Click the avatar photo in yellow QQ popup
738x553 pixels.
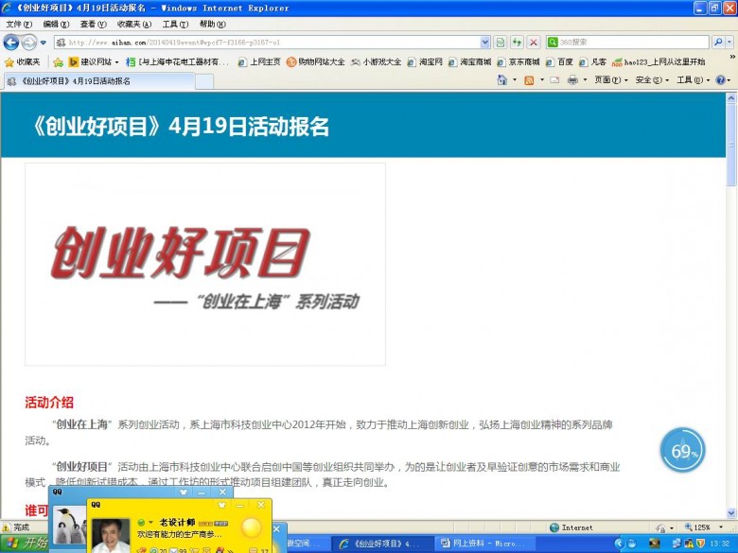point(111,535)
